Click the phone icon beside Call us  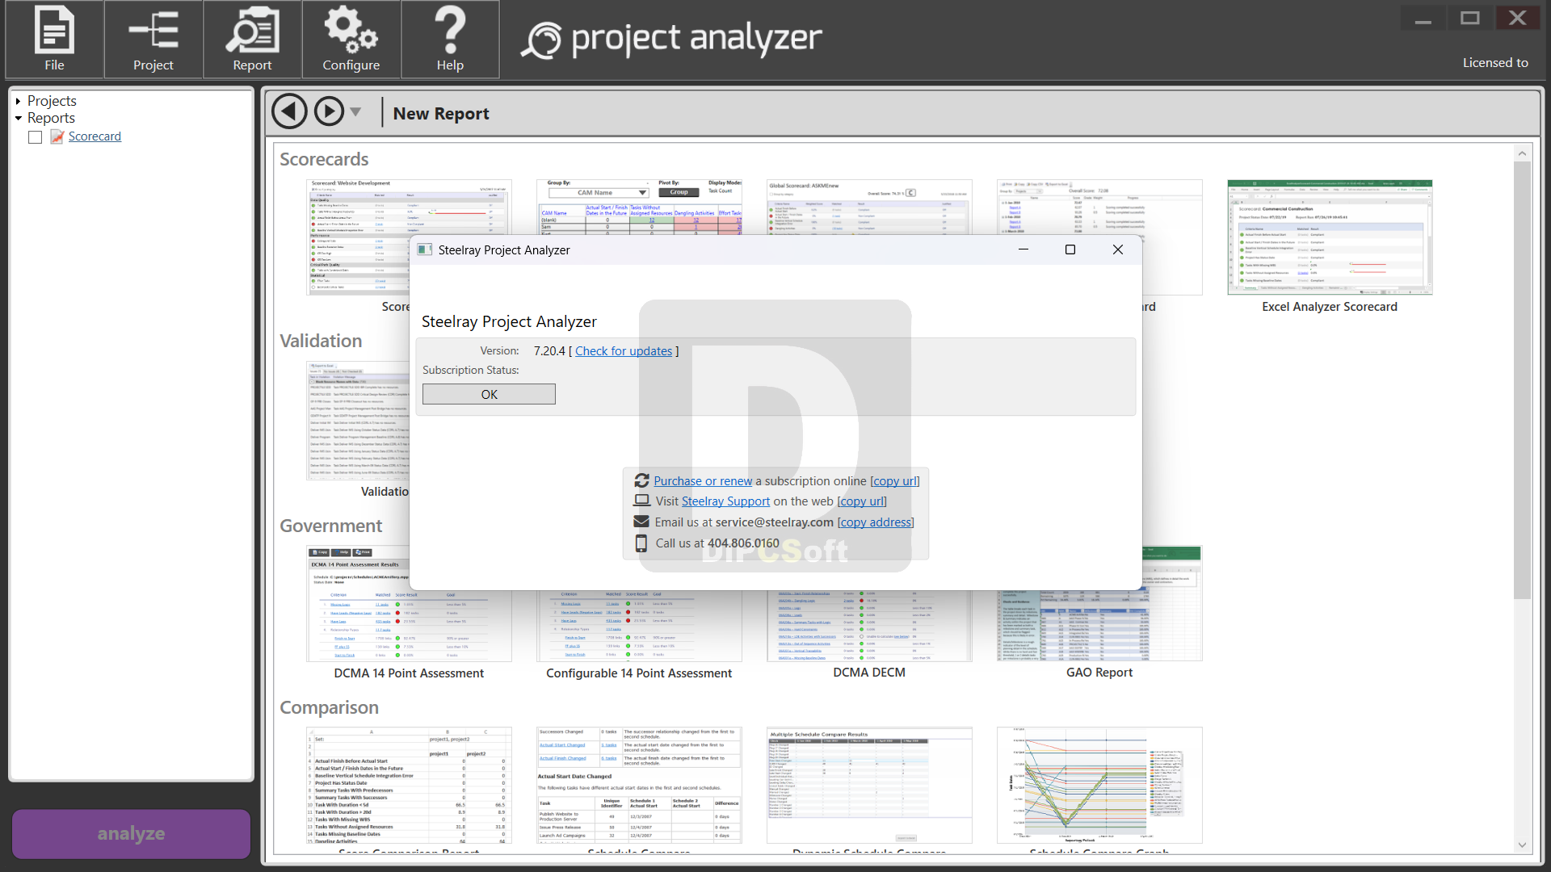click(x=641, y=543)
